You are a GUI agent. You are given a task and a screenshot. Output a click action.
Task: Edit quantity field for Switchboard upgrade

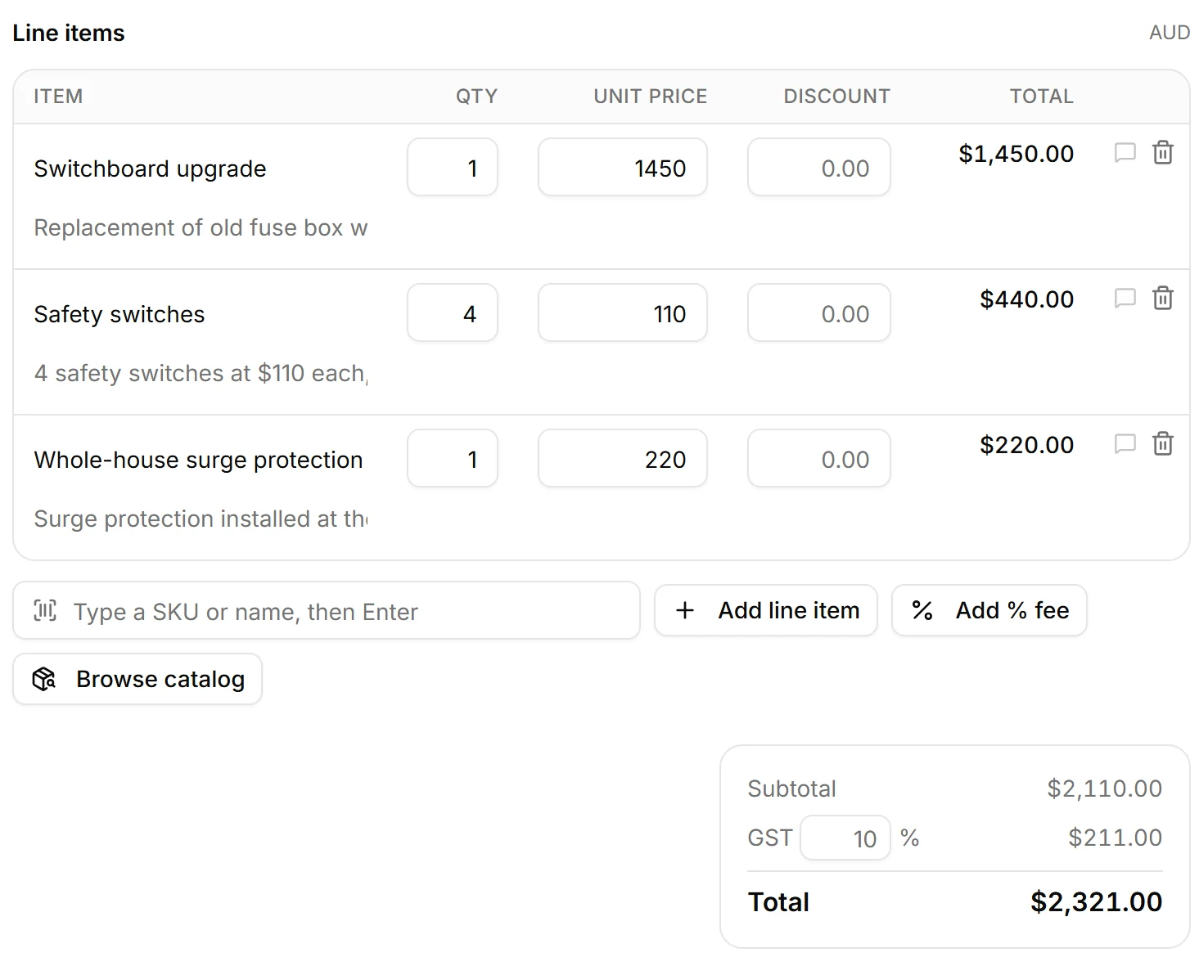pyautogui.click(x=453, y=167)
